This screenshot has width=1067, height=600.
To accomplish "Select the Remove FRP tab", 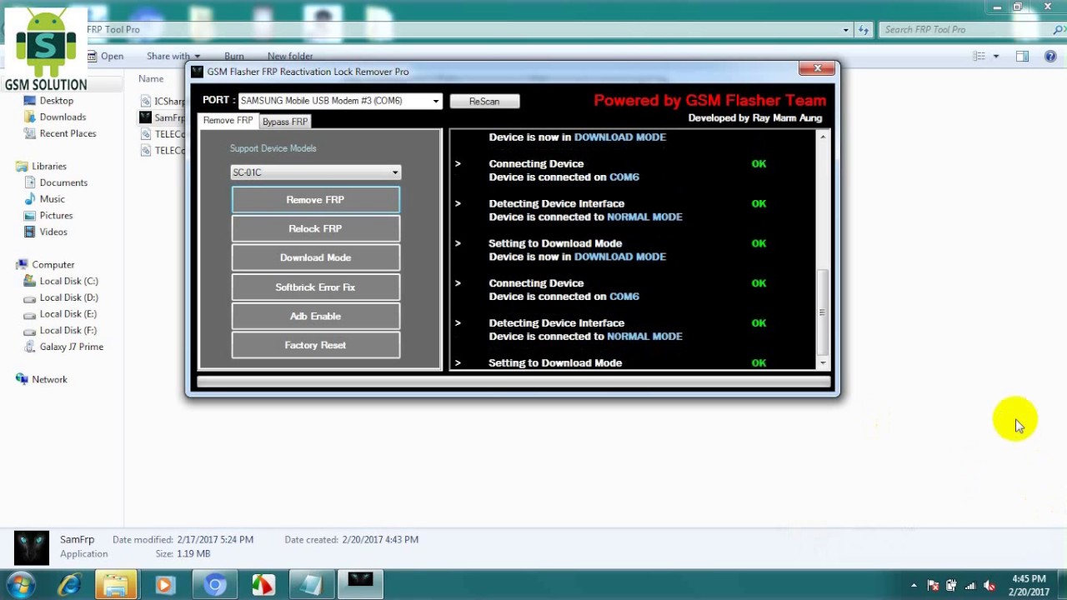I will [228, 121].
